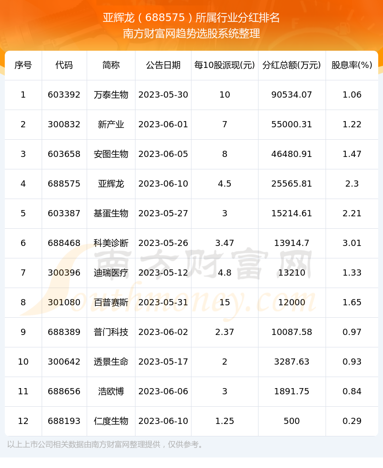Click the date 2023-06-06

[163, 391]
